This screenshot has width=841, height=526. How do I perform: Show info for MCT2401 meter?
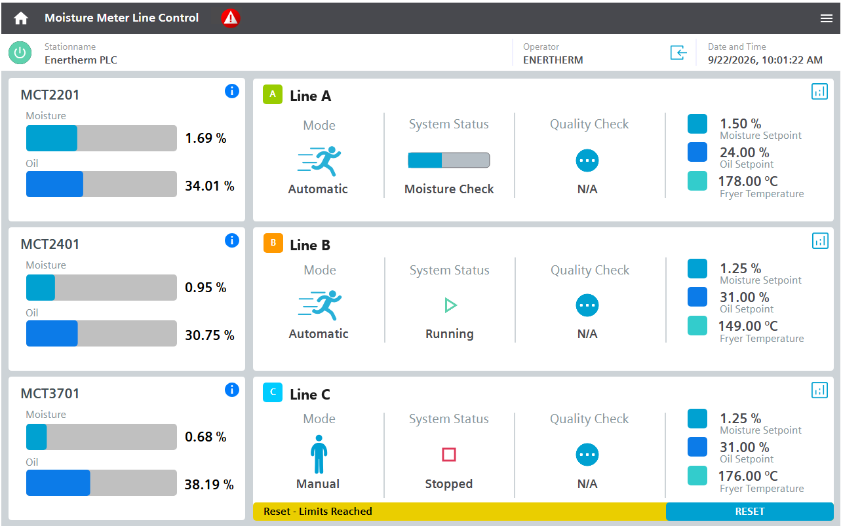[x=231, y=240]
